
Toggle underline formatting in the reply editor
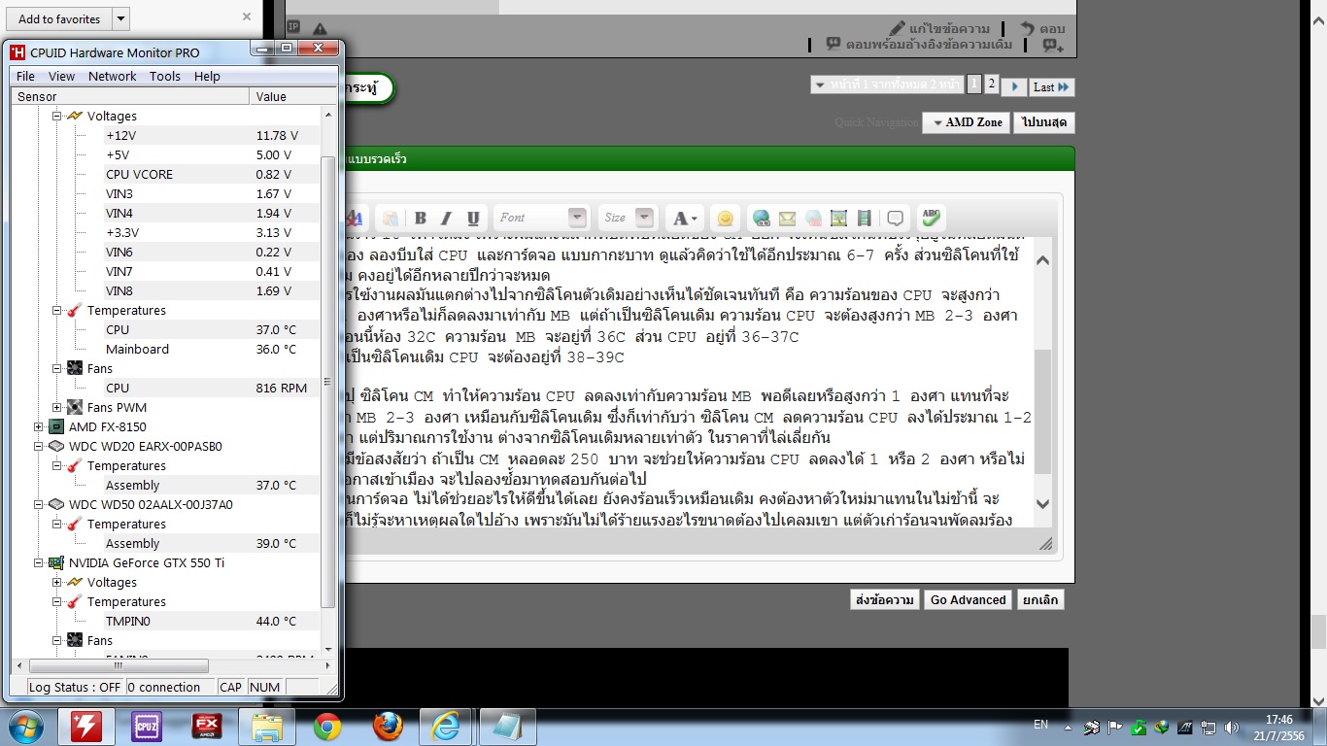(x=473, y=218)
